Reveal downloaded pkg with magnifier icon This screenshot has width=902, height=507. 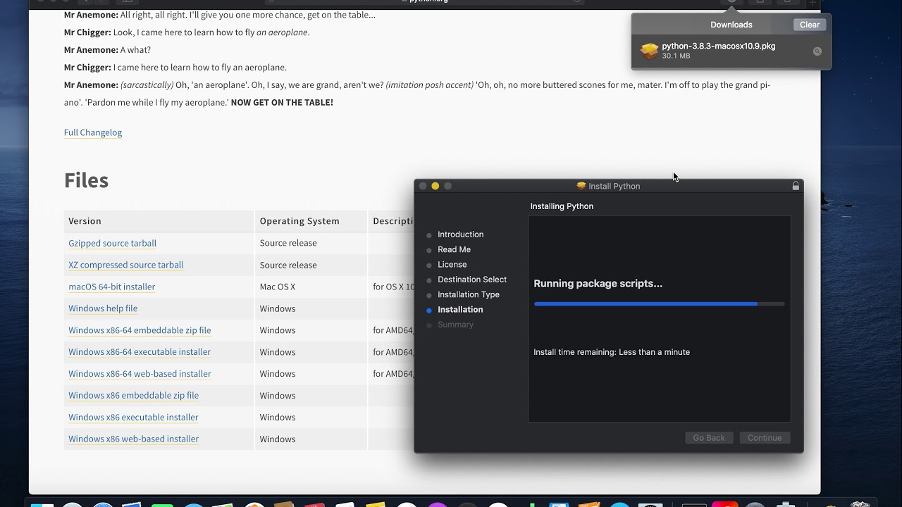817,51
